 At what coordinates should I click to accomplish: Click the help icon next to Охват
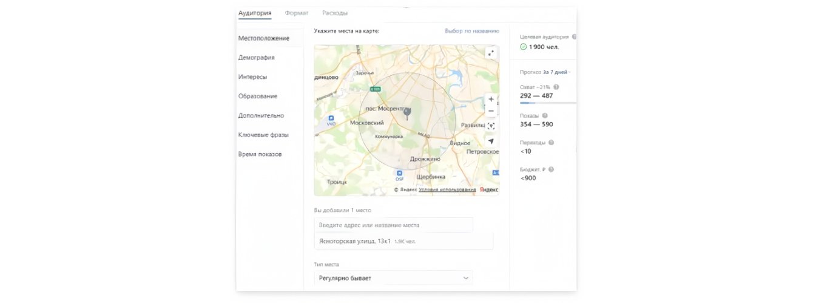[x=556, y=87]
